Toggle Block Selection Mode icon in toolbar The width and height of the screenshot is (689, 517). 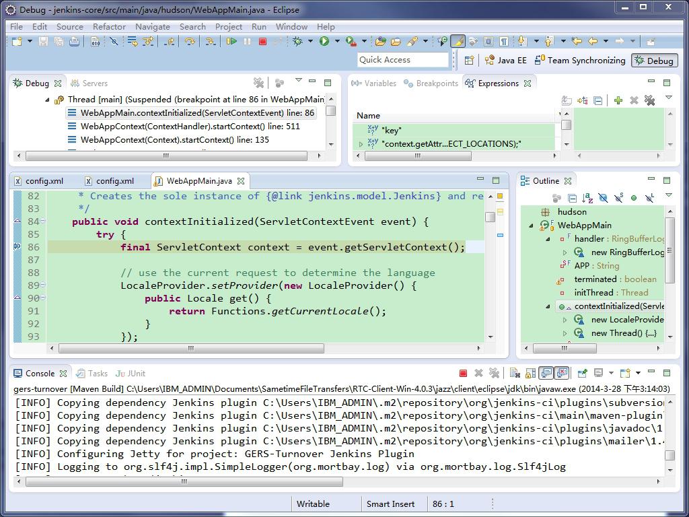pyautogui.click(x=488, y=41)
